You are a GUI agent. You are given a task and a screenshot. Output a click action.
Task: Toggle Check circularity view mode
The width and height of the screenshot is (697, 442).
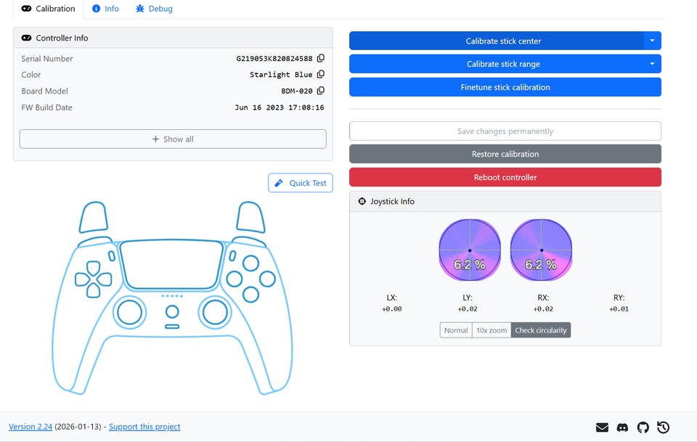coord(540,330)
